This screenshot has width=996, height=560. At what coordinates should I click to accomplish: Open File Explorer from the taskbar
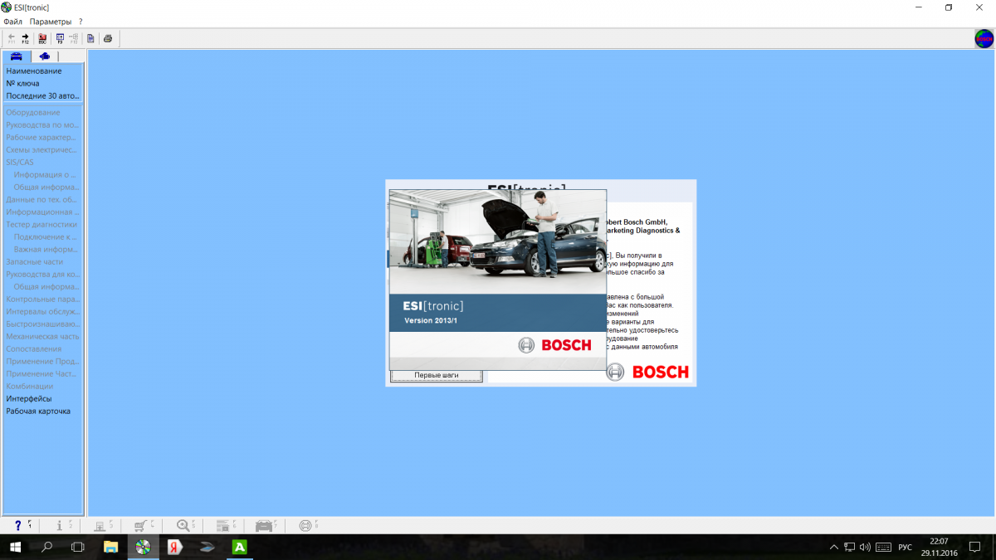coord(110,547)
